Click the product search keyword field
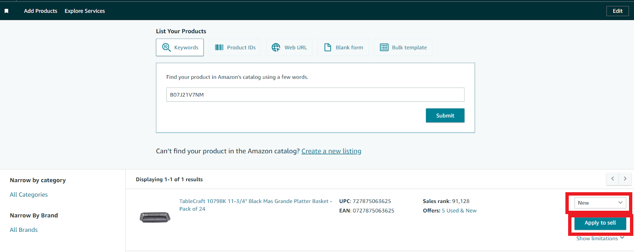This screenshot has width=634, height=252. pyautogui.click(x=315, y=95)
